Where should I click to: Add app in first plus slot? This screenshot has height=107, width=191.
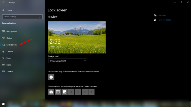point(71,92)
